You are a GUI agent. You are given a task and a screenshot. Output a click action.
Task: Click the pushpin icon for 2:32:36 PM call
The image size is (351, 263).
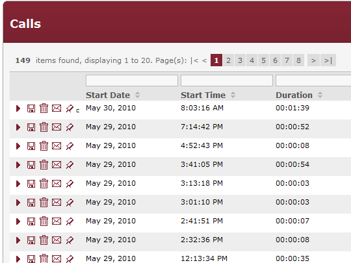70,240
